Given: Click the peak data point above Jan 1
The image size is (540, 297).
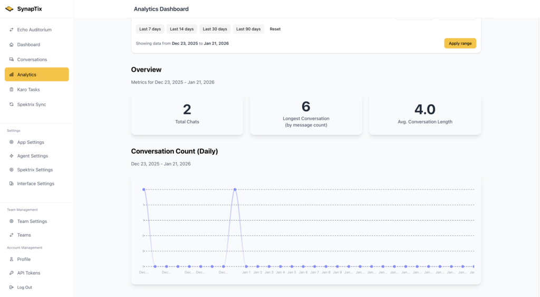Looking at the screenshot, I should 235,189.
